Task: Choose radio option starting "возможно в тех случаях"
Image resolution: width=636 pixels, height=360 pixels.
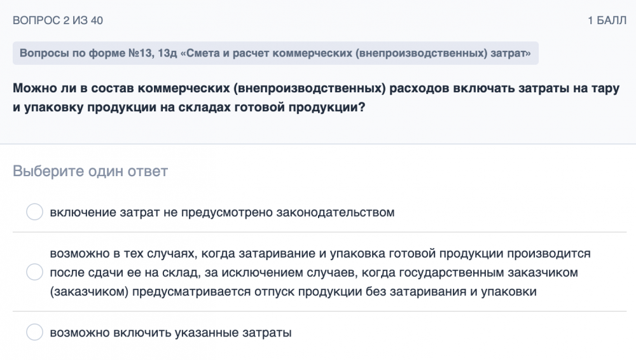Action: pyautogui.click(x=34, y=273)
